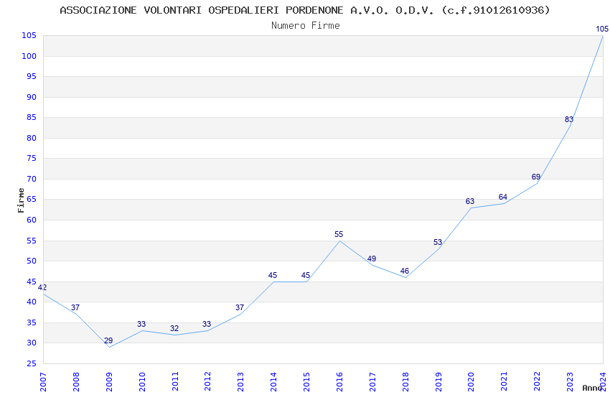The image size is (610, 395).
Task: Click the 105 y-axis tick label
Action: tap(29, 36)
